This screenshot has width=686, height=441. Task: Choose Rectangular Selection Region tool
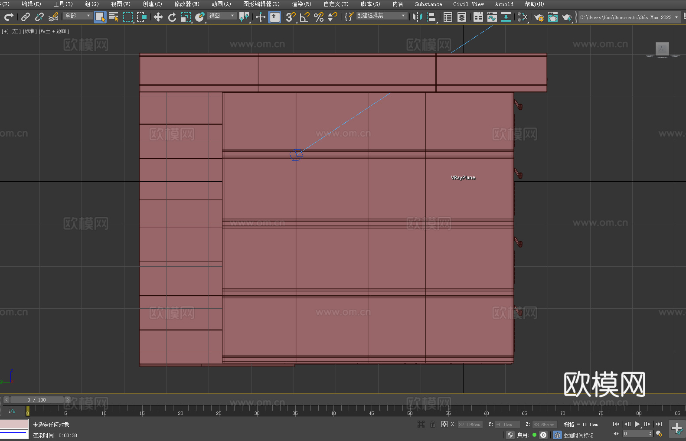coord(128,17)
